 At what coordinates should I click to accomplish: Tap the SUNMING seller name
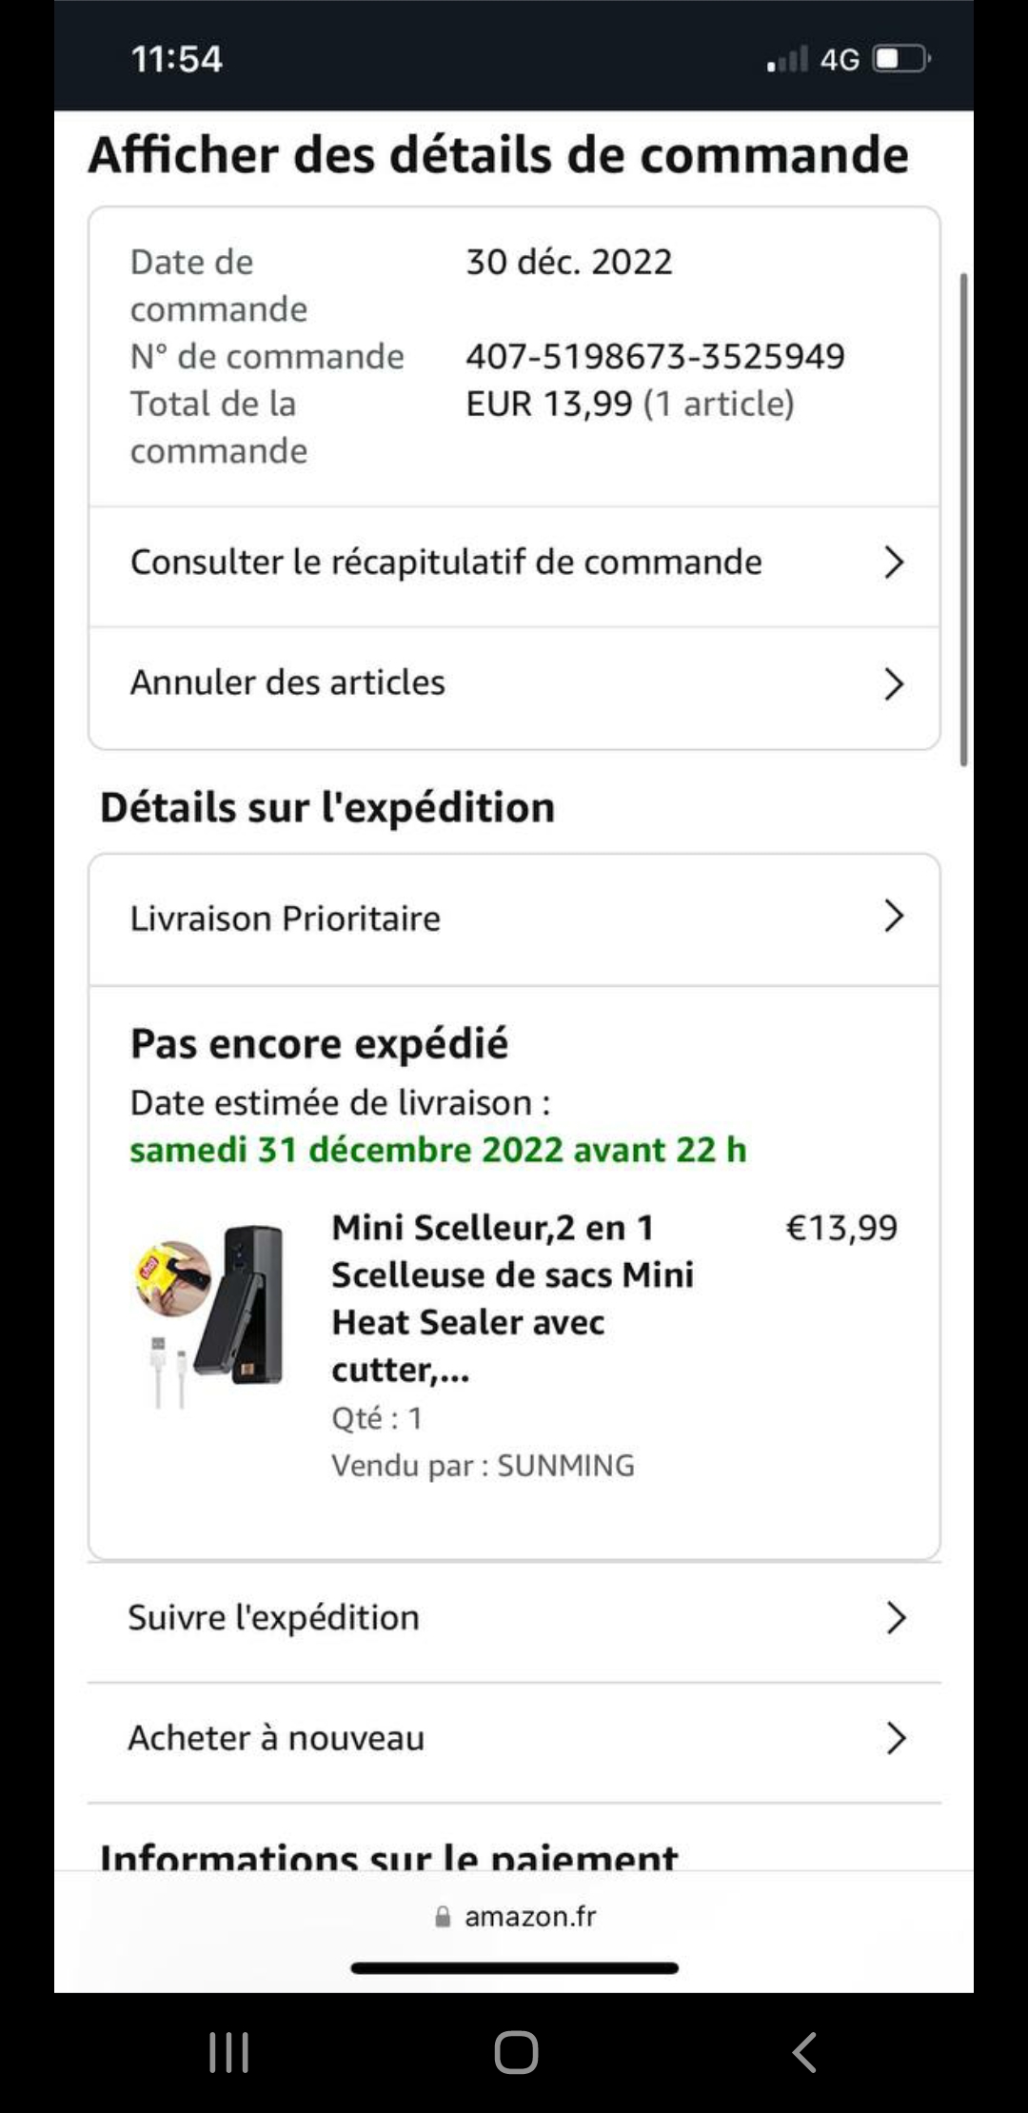point(565,1465)
